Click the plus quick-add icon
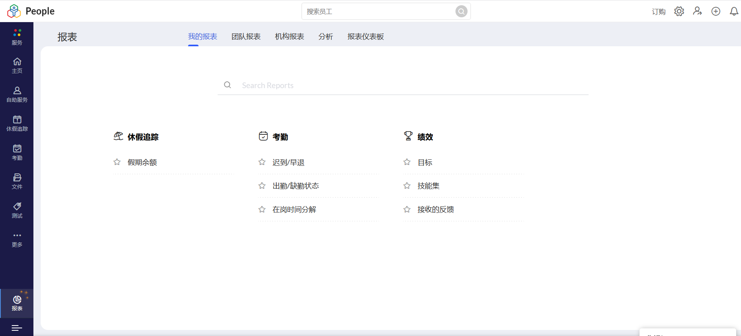 tap(716, 11)
